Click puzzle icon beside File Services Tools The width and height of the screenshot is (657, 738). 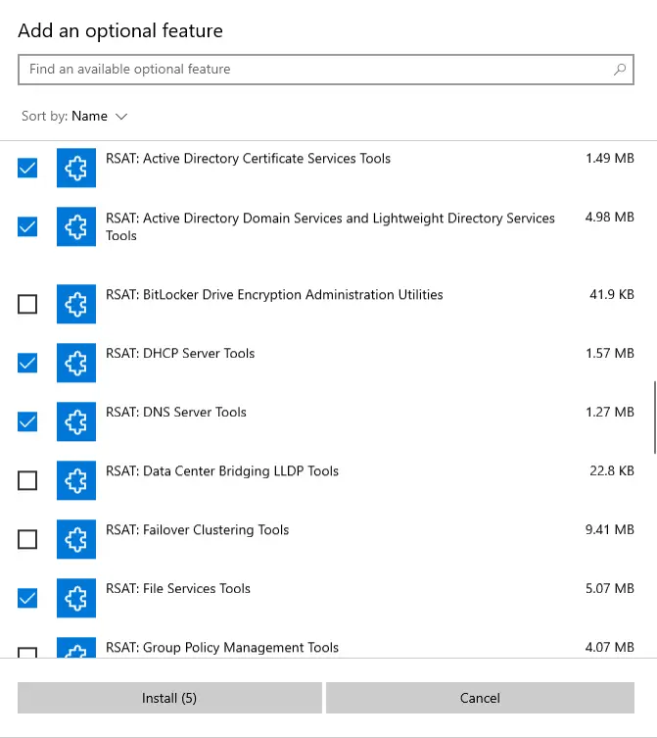[76, 598]
